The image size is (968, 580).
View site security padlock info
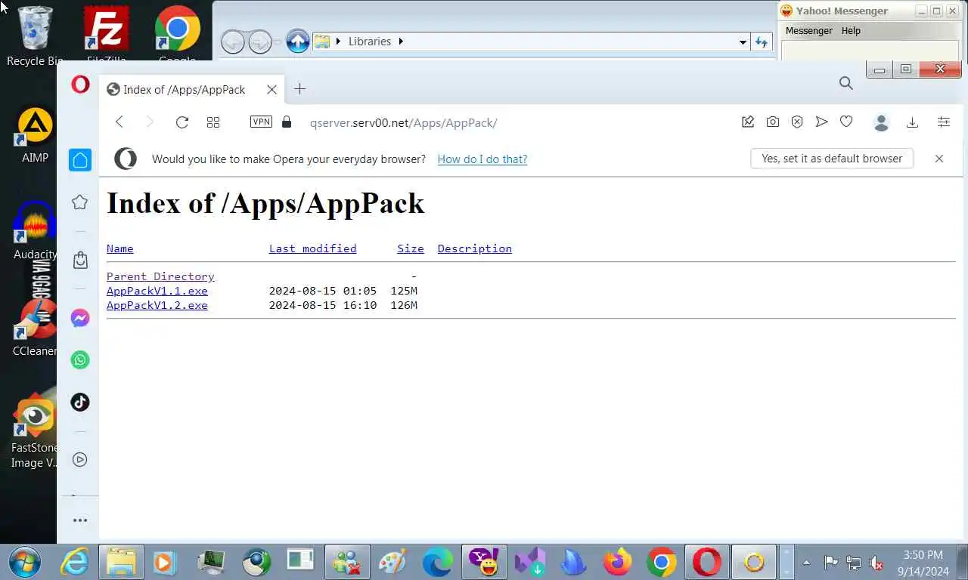[286, 122]
